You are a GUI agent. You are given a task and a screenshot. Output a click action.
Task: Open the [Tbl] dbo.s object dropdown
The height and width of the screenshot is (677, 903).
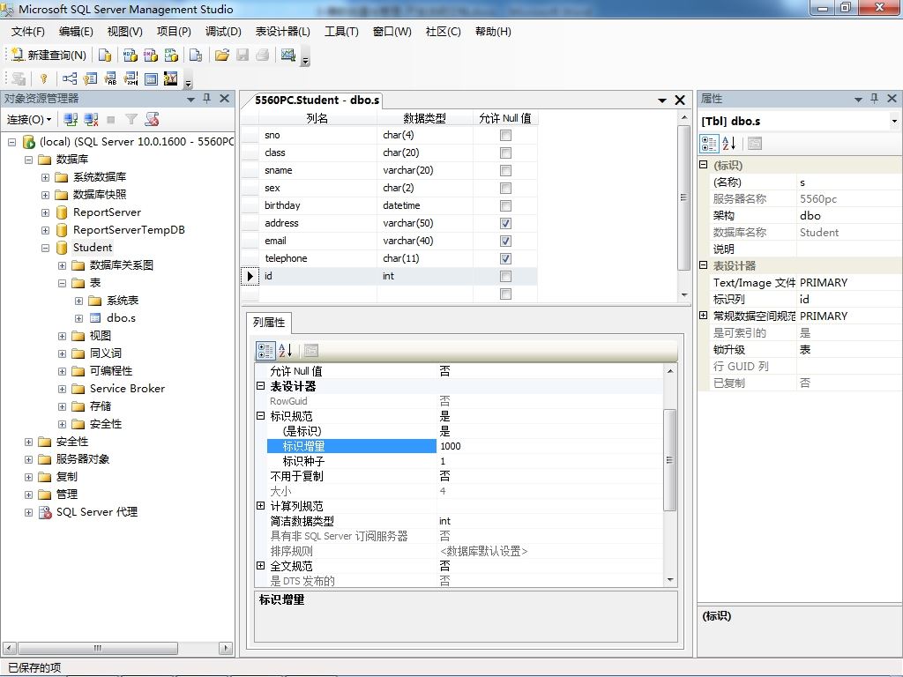pos(894,122)
